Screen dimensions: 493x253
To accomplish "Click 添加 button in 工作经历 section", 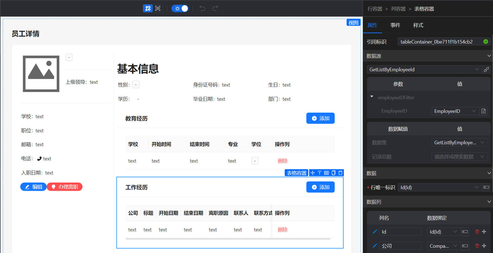I will point(321,187).
